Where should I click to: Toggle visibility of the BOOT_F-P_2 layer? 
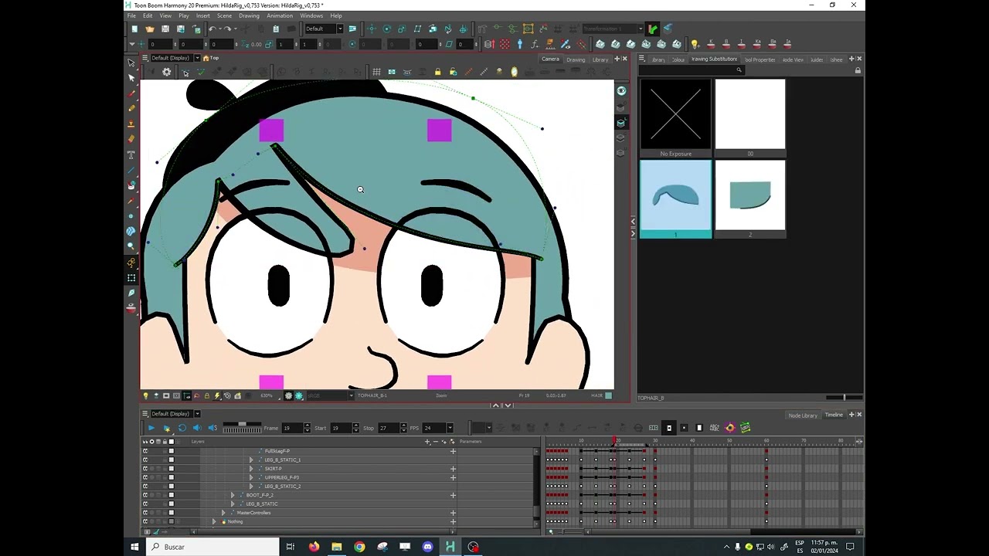(x=144, y=495)
